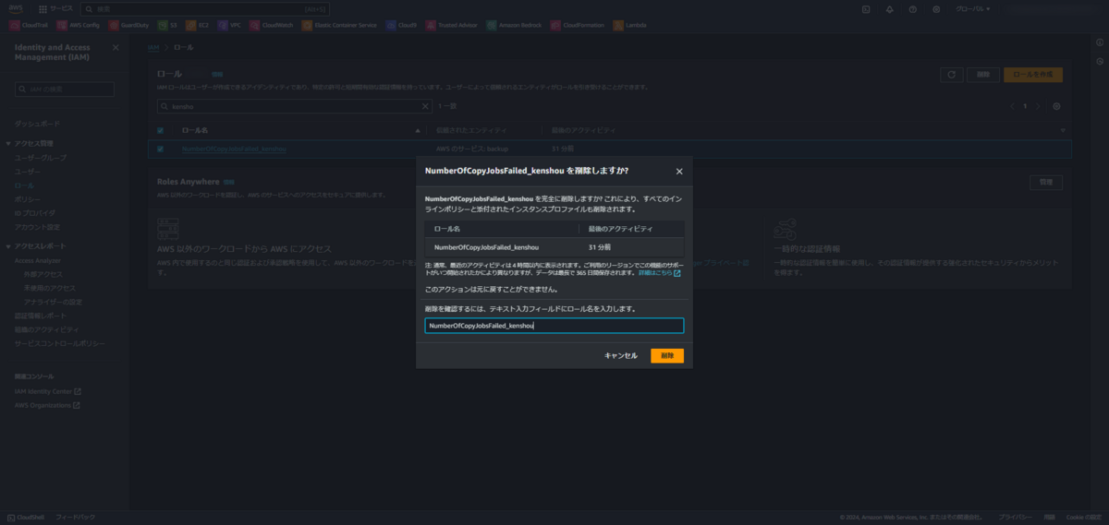The image size is (1109, 525).
Task: Confirm deletion with the orange 削除 button
Action: tap(667, 355)
